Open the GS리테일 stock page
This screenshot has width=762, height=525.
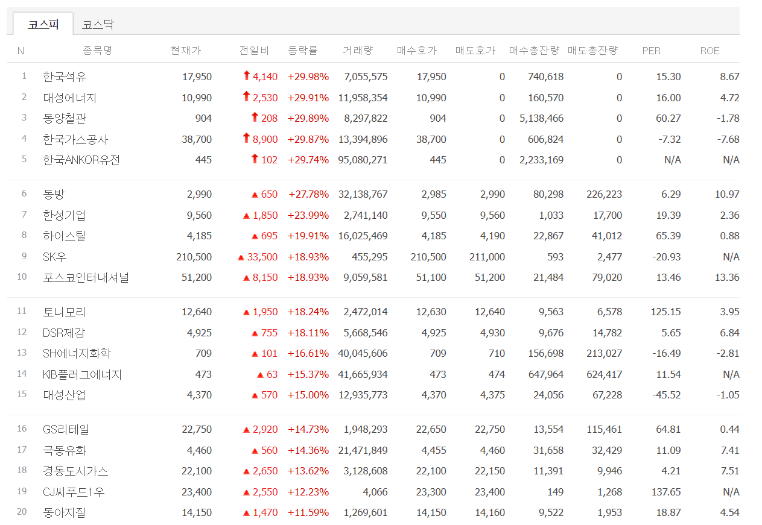pyautogui.click(x=66, y=430)
